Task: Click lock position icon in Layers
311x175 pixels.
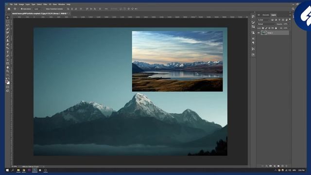Action: (269, 28)
